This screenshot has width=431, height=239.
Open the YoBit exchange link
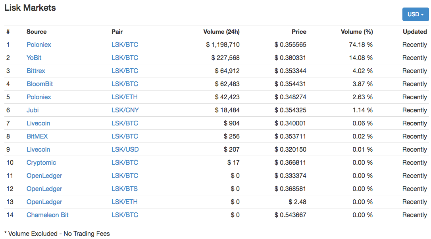click(34, 58)
